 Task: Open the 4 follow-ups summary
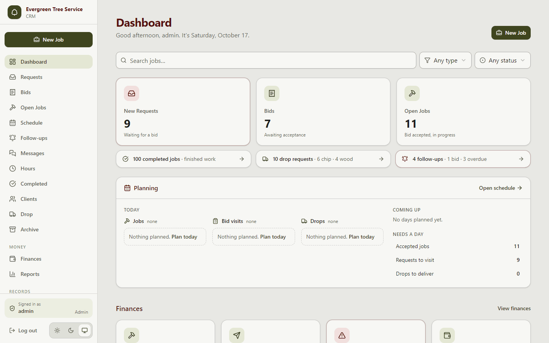point(463,159)
